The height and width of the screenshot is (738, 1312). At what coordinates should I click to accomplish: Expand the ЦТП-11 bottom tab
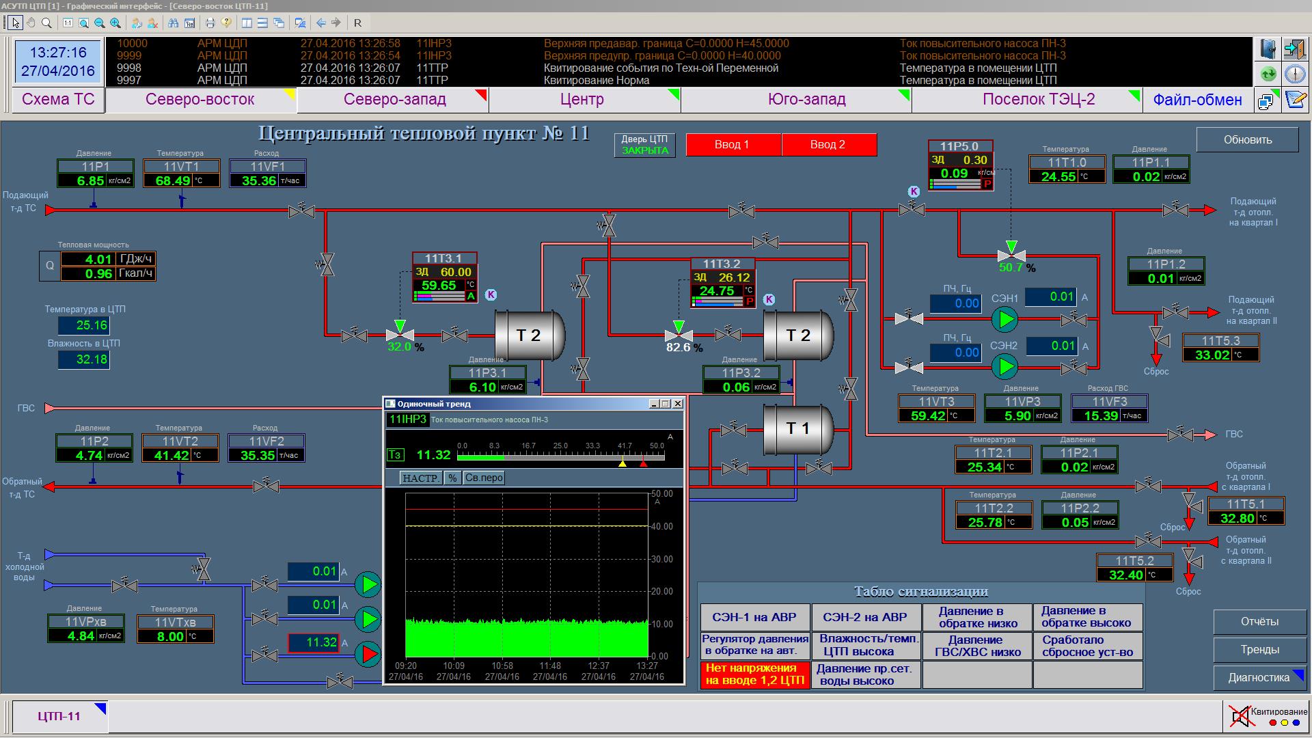pos(59,716)
